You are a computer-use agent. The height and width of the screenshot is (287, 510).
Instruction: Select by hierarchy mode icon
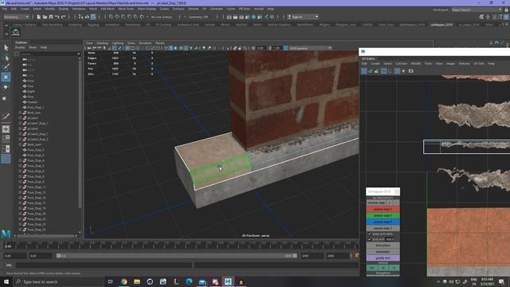pos(80,17)
